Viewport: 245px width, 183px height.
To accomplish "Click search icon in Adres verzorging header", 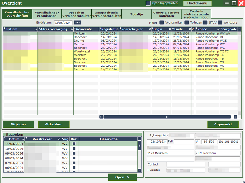I will pyautogui.click(x=72, y=29).
